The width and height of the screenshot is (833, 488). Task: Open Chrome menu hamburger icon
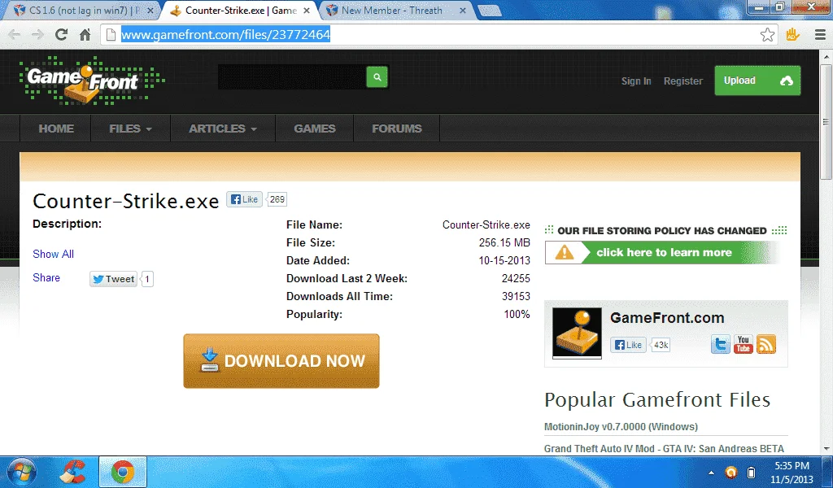pyautogui.click(x=820, y=35)
